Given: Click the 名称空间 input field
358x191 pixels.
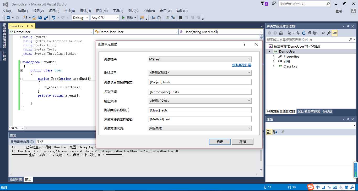Looking at the screenshot, I should tap(200, 92).
